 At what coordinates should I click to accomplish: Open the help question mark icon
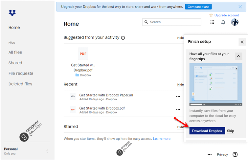[x=235, y=154]
